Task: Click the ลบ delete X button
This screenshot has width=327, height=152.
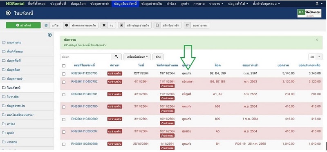Action: (x=108, y=25)
